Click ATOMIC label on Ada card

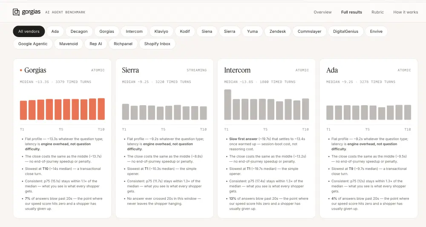pos(404,70)
